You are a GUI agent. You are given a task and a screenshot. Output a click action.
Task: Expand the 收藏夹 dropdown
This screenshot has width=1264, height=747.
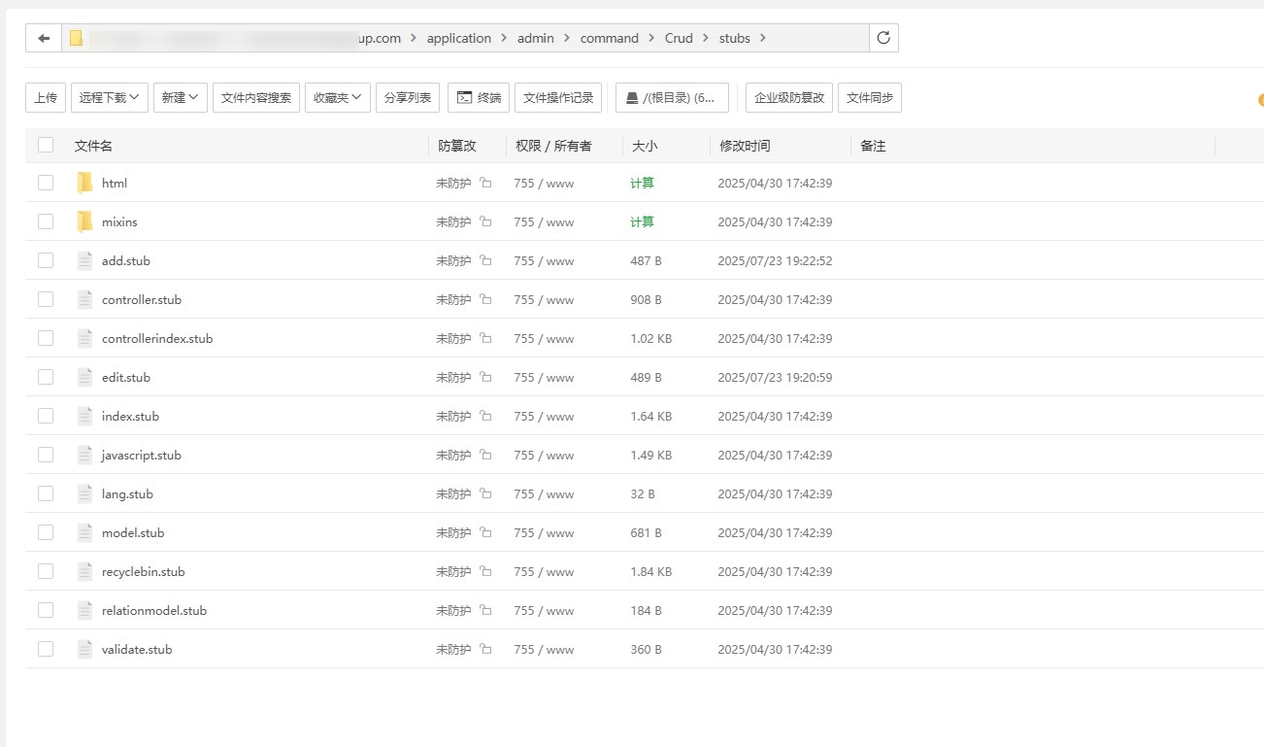tap(338, 97)
